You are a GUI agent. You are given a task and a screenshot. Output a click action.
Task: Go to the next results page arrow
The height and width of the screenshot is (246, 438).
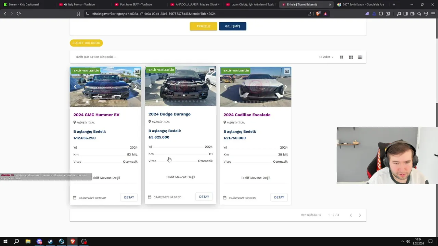pos(360,215)
